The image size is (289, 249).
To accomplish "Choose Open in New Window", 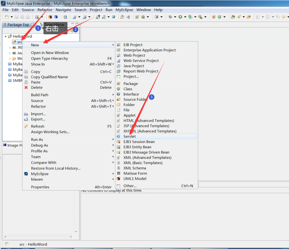I will (69, 53).
